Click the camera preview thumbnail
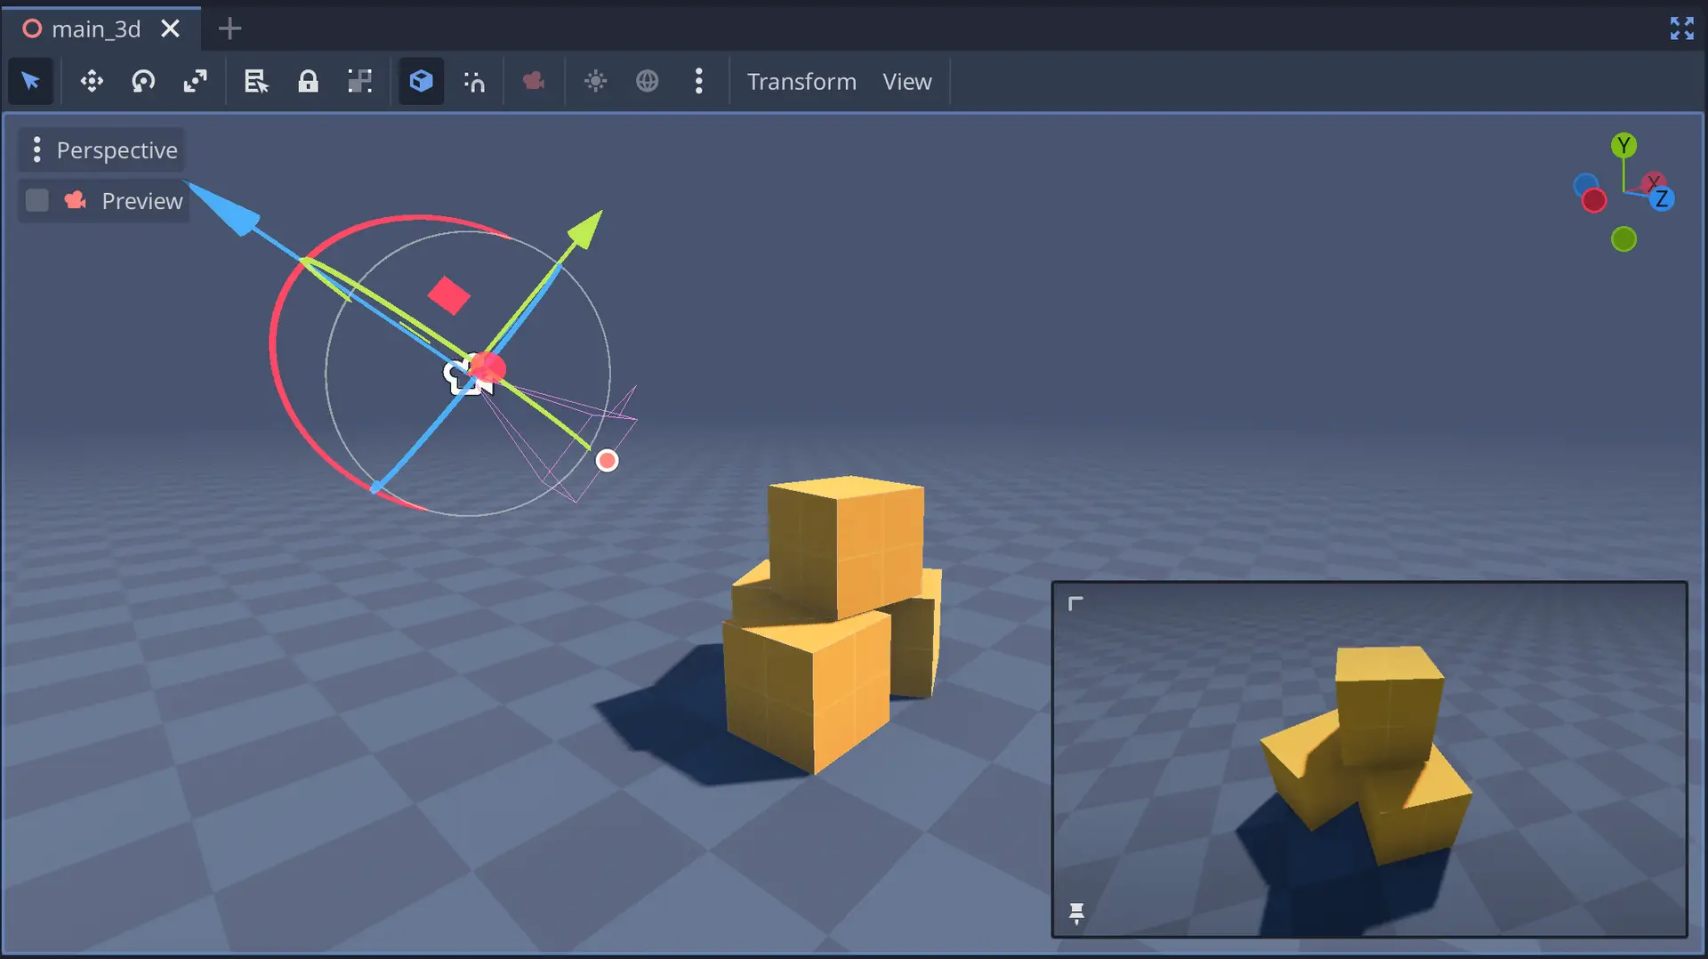 [x=1369, y=760]
